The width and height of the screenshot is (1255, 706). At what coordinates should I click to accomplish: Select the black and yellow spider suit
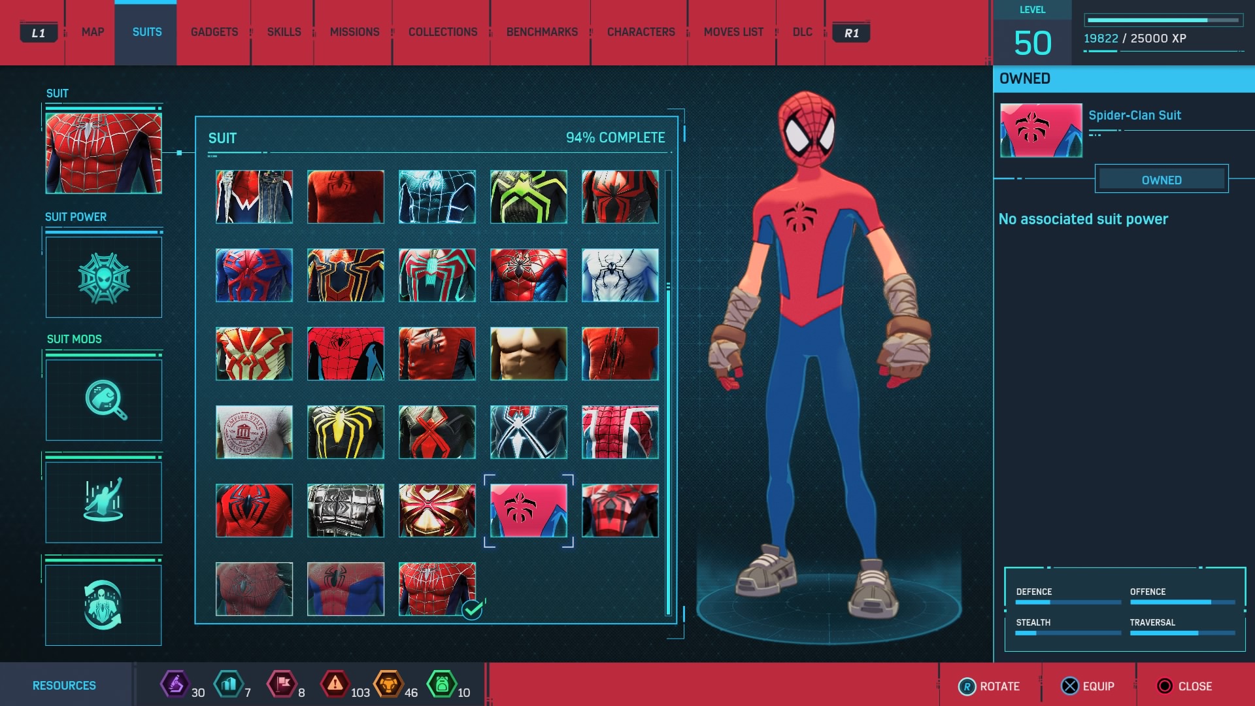346,432
